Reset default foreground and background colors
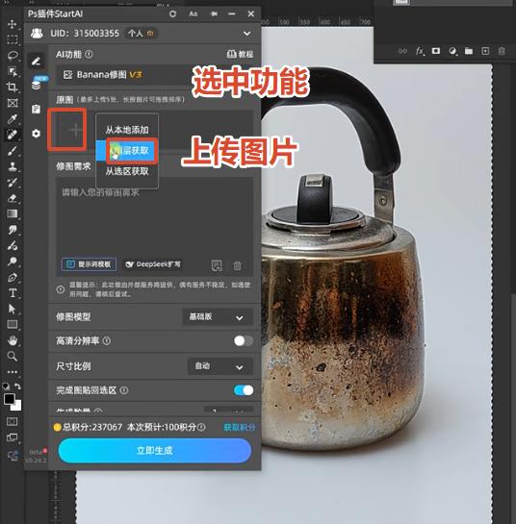Viewport: 516px width, 524px height. pyautogui.click(x=6, y=387)
